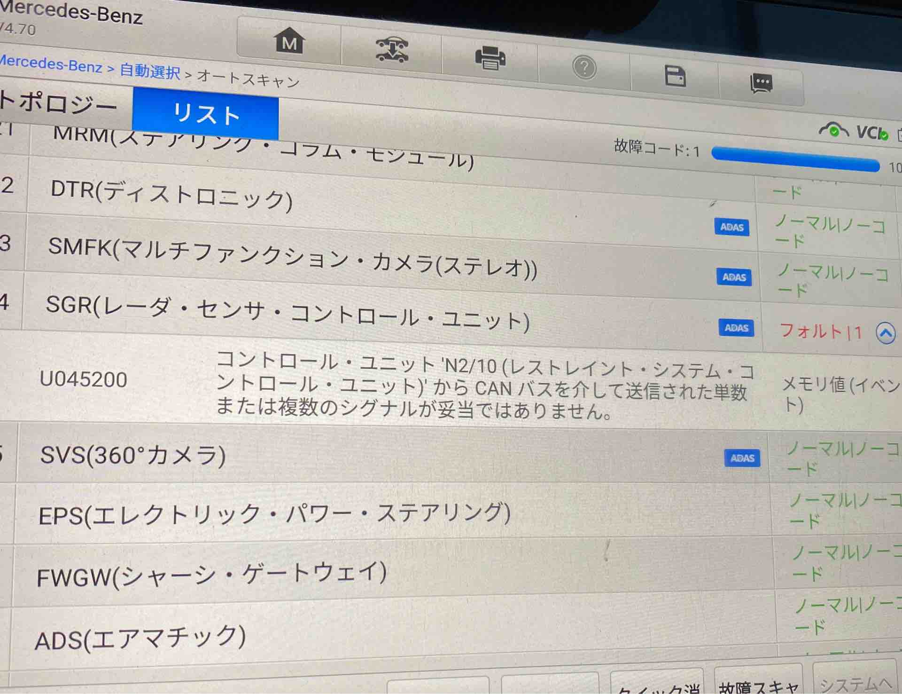Open the home M icon
This screenshot has height=694, width=902.
[x=288, y=41]
